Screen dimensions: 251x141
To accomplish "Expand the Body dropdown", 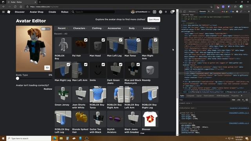I will (x=133, y=28).
